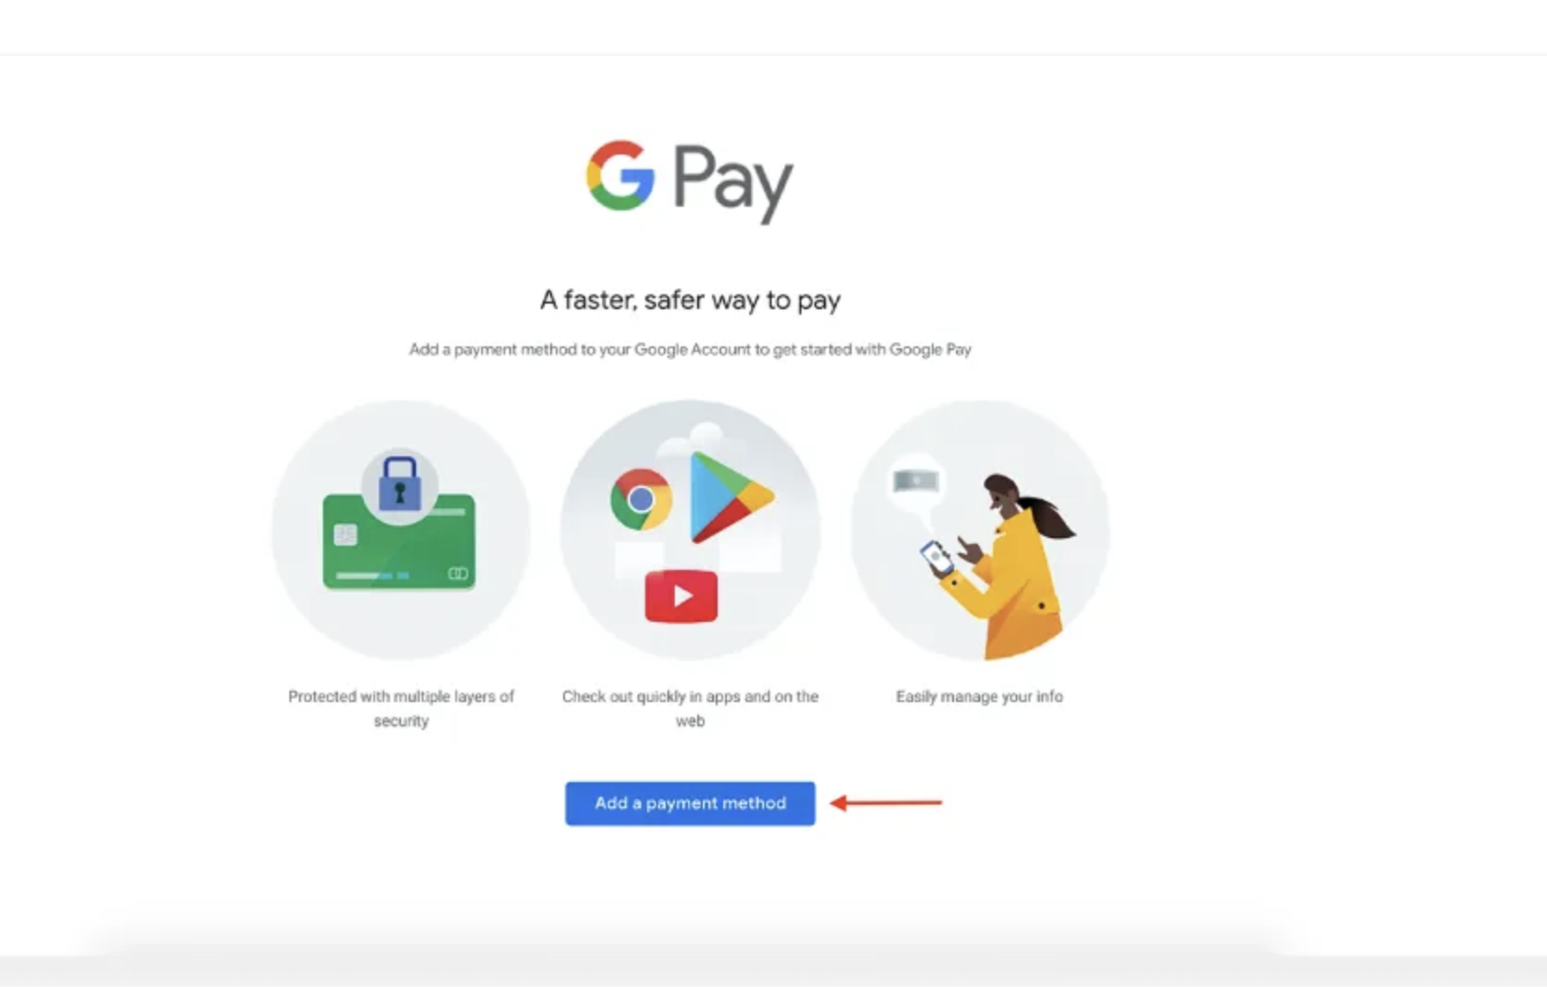Click the Chrome browser icon
Screen dimensions: 1547x987
pyautogui.click(x=640, y=500)
